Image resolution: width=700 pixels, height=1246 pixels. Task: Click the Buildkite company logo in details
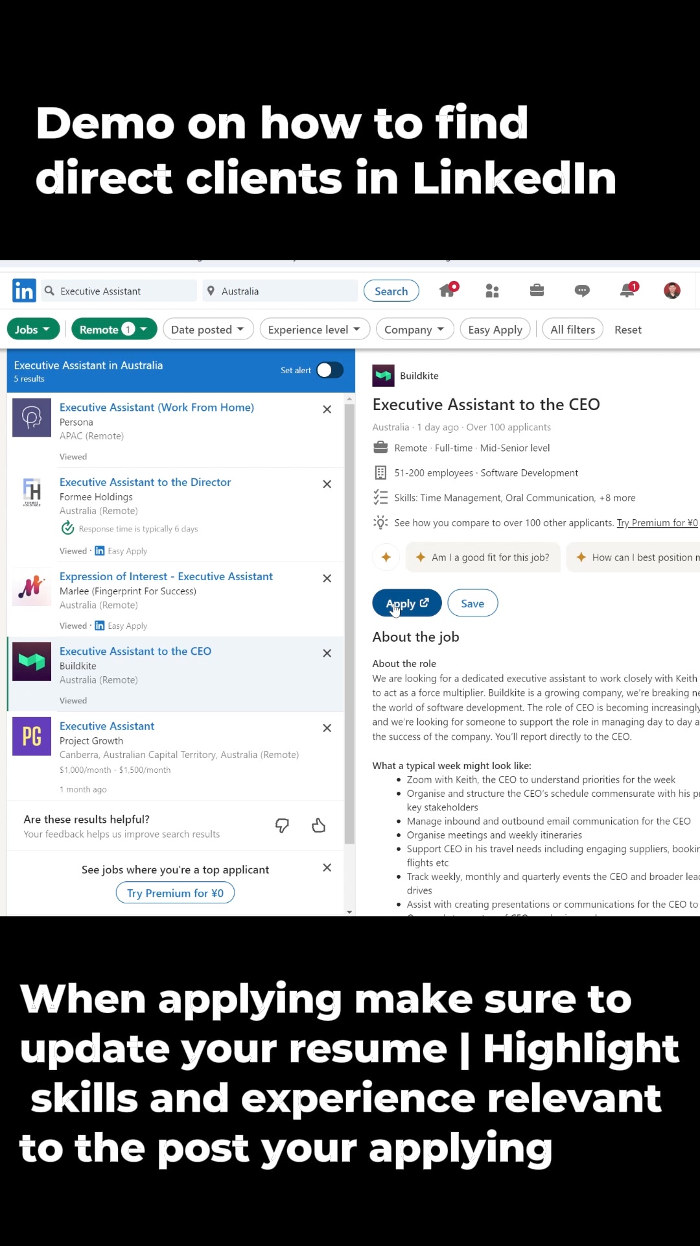tap(384, 376)
